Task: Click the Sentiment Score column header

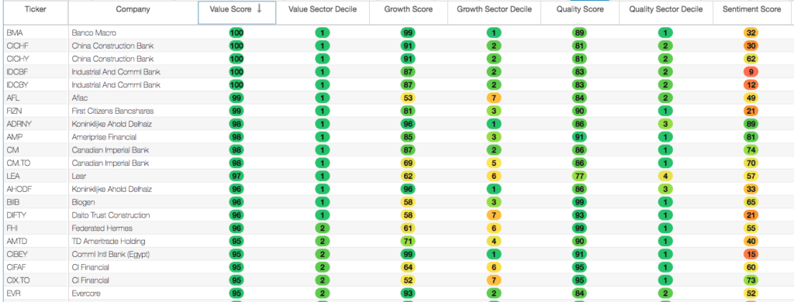Action: click(x=754, y=9)
